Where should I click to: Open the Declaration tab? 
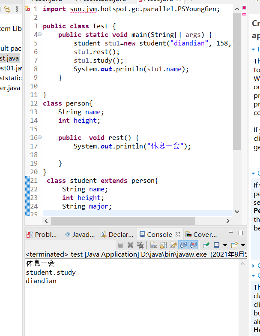[x=117, y=235]
